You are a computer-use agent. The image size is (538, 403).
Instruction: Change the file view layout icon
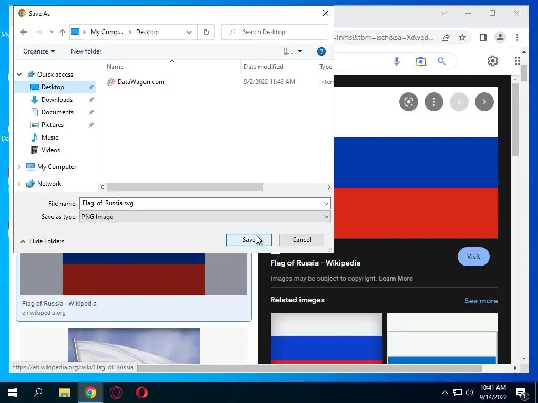coord(288,51)
